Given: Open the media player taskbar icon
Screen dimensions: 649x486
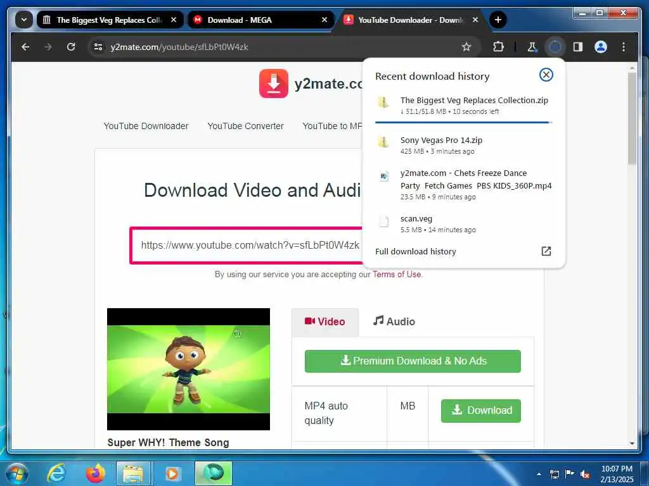Looking at the screenshot, I should [172, 473].
